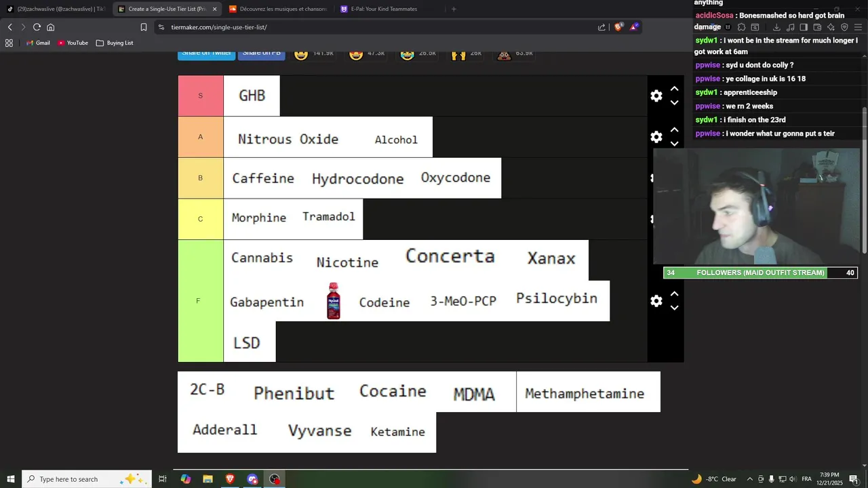868x488 pixels.
Task: Pick the unranked Phenibut tile
Action: 294,392
